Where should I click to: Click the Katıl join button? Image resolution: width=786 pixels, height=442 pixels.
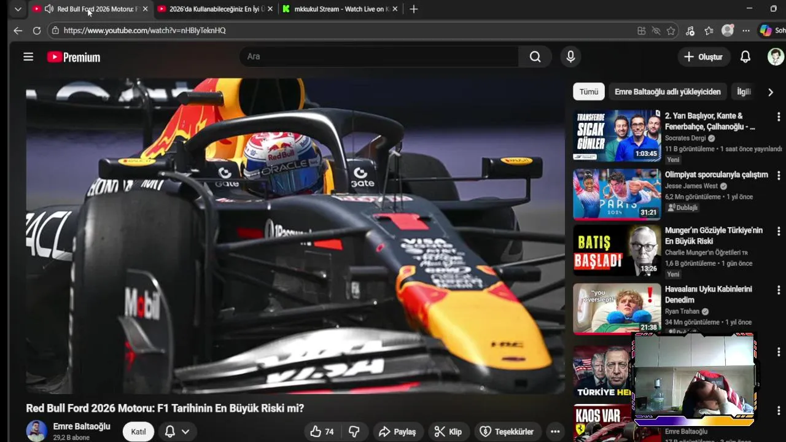coord(138,432)
